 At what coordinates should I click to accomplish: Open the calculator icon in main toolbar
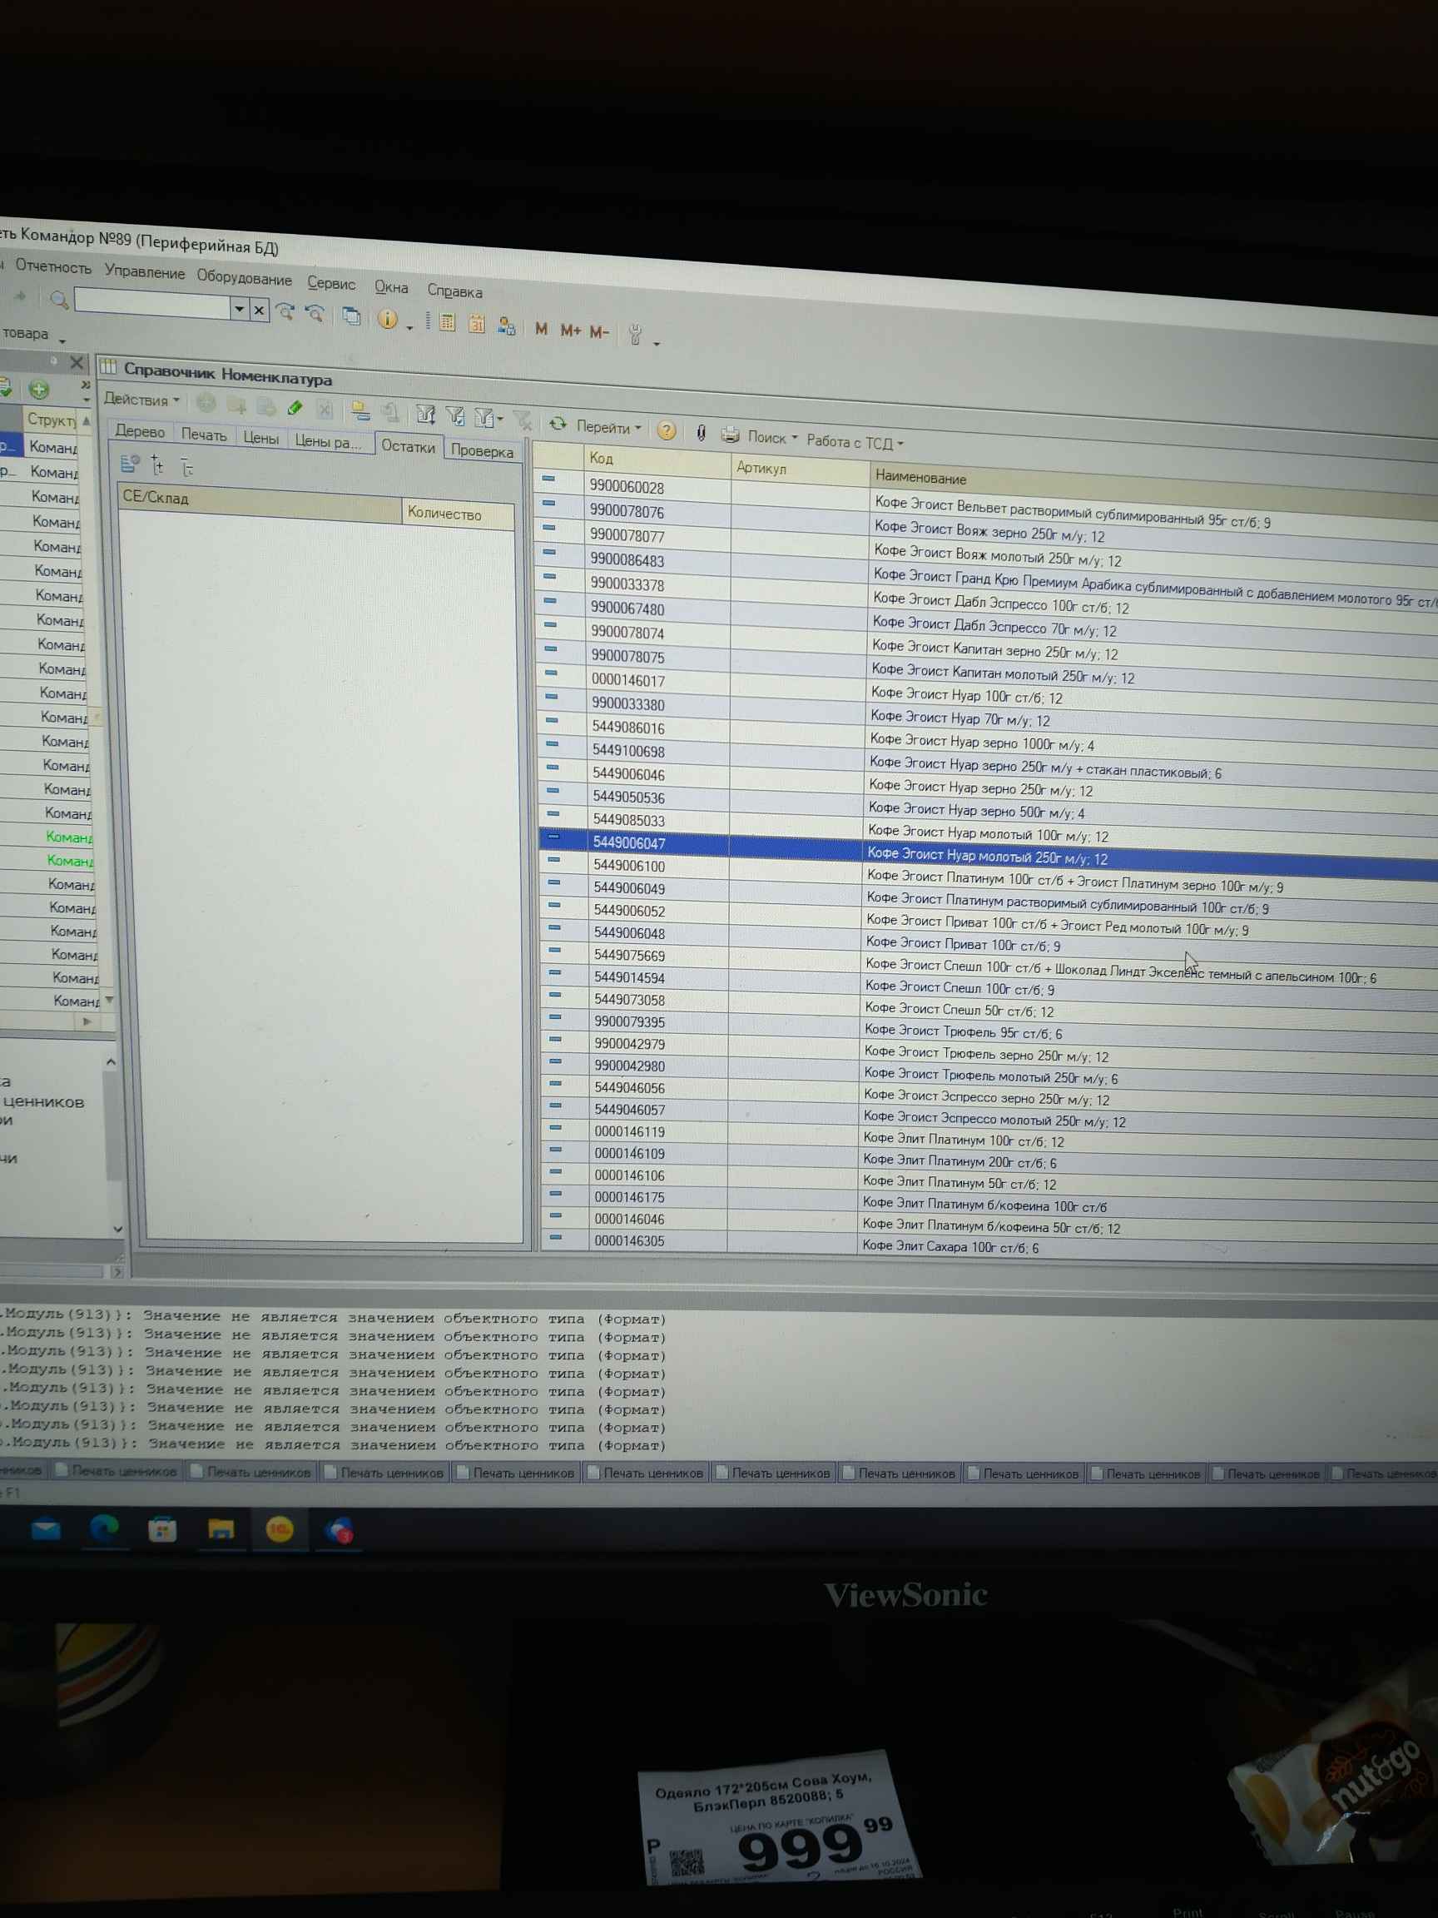(447, 322)
